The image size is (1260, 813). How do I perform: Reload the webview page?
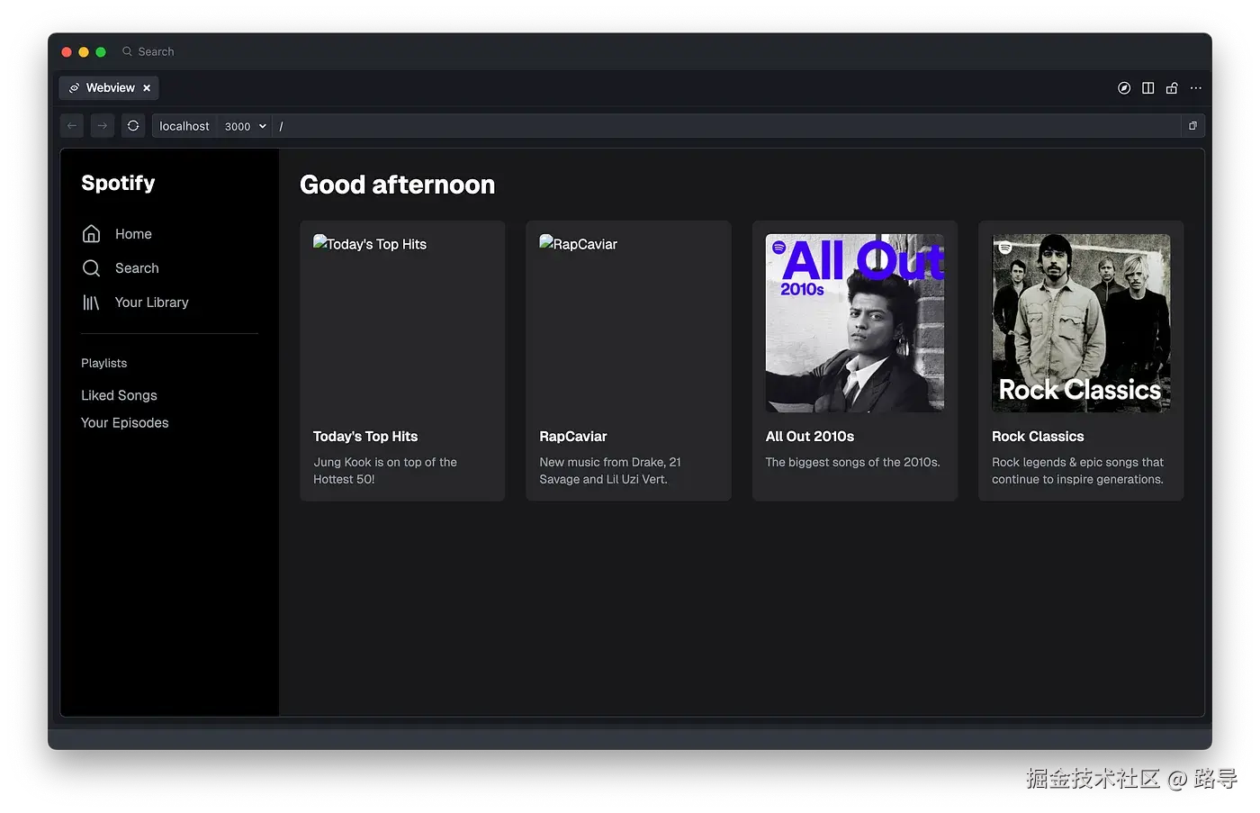point(133,126)
